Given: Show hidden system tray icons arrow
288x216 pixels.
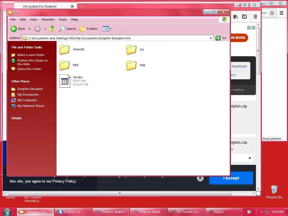Looking at the screenshot, I should coord(261,212).
